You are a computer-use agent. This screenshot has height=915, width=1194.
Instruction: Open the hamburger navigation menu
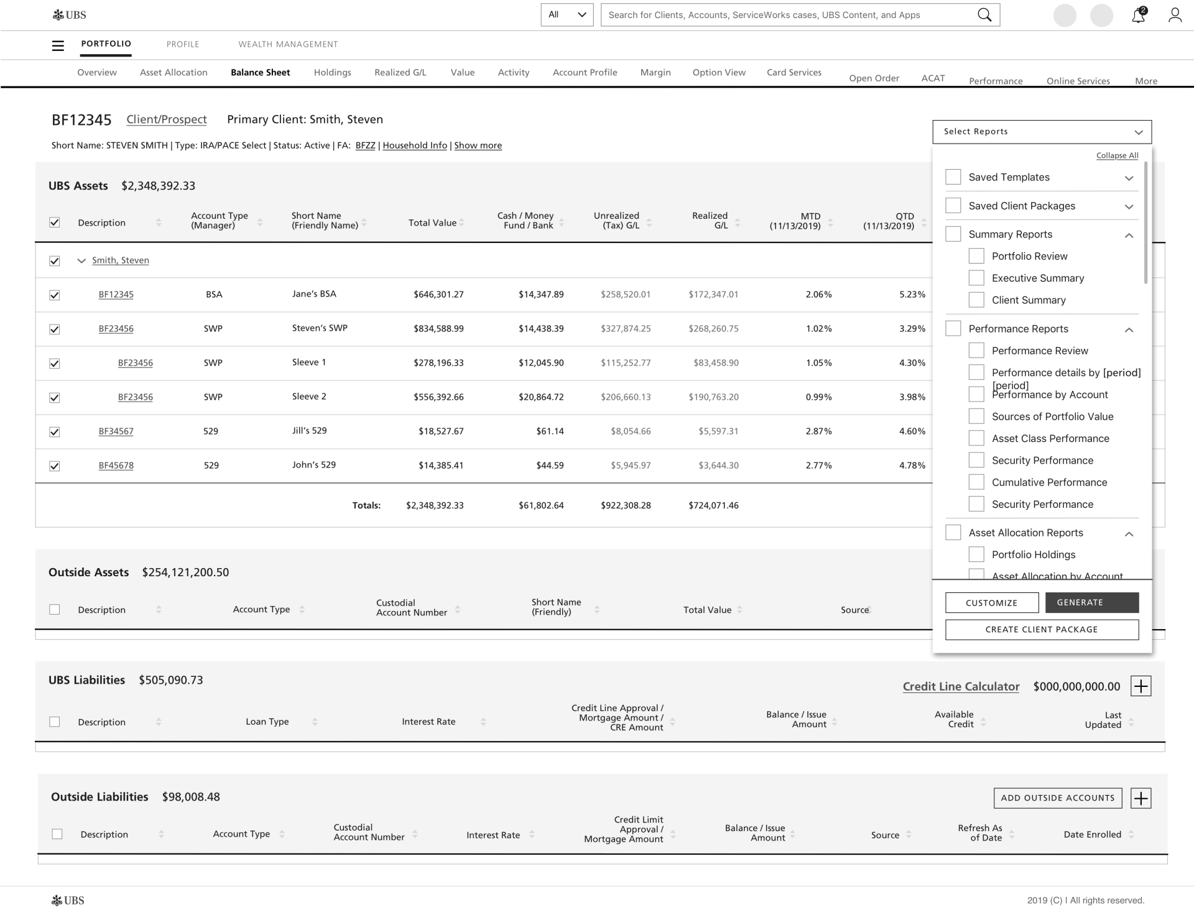(58, 45)
